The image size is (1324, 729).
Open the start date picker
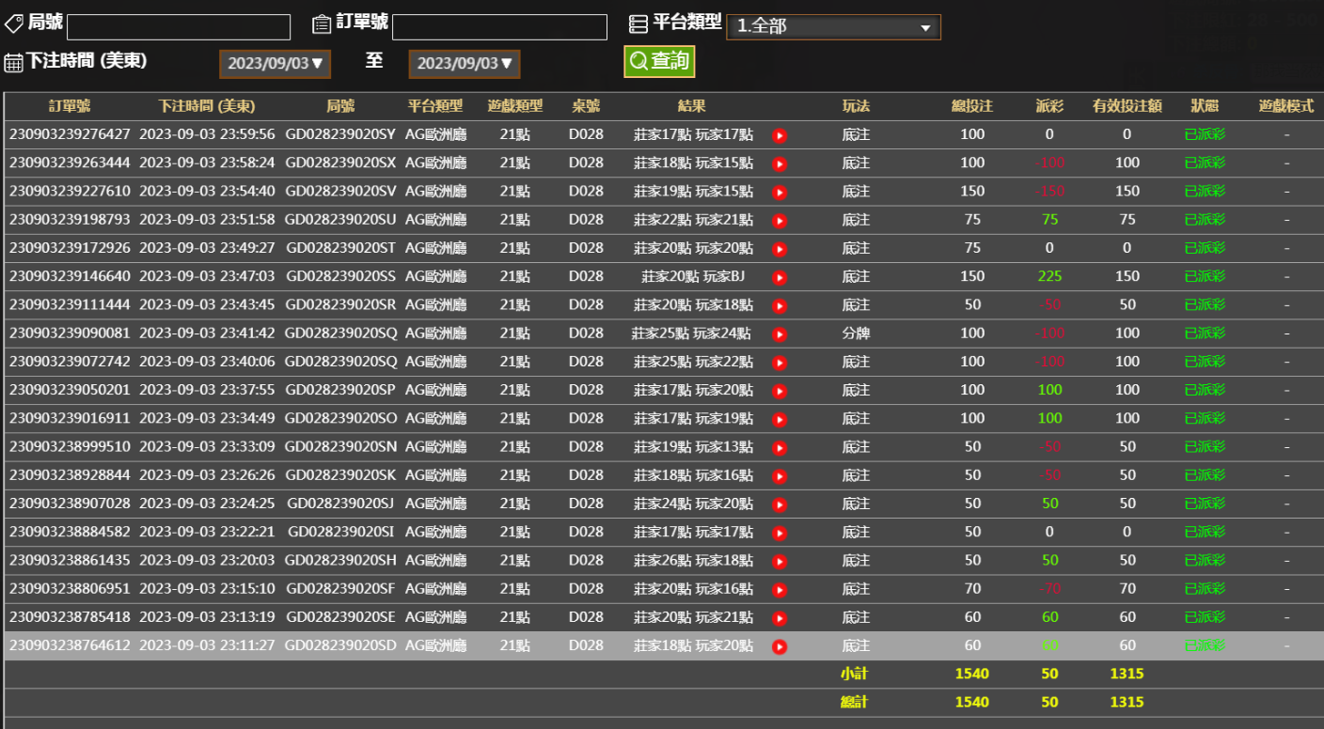coord(275,64)
